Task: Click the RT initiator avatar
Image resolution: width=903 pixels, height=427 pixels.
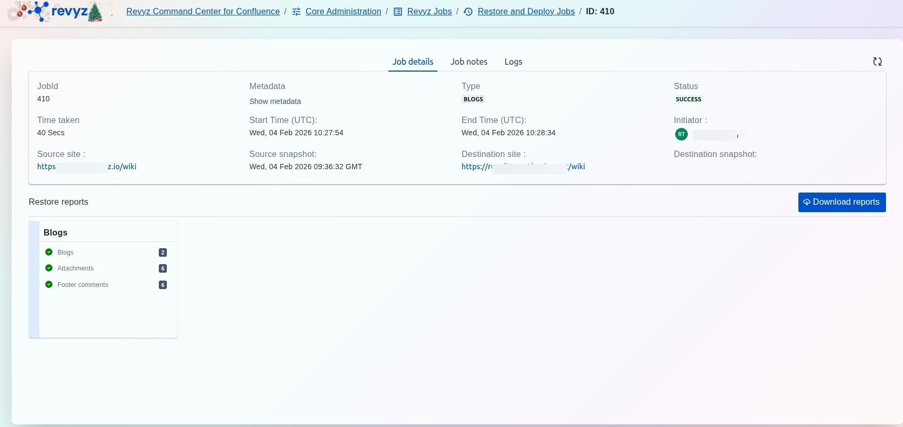Action: click(681, 134)
